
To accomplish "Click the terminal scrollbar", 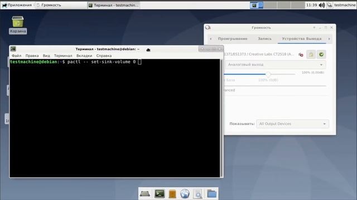I will point(221,118).
